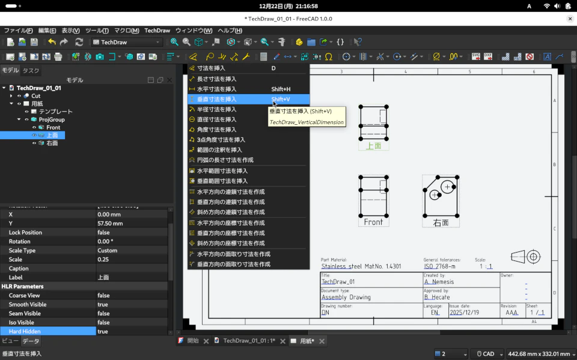Click the Balloon annotation icon
Screen dimensions: 577x360
[x=210, y=56]
